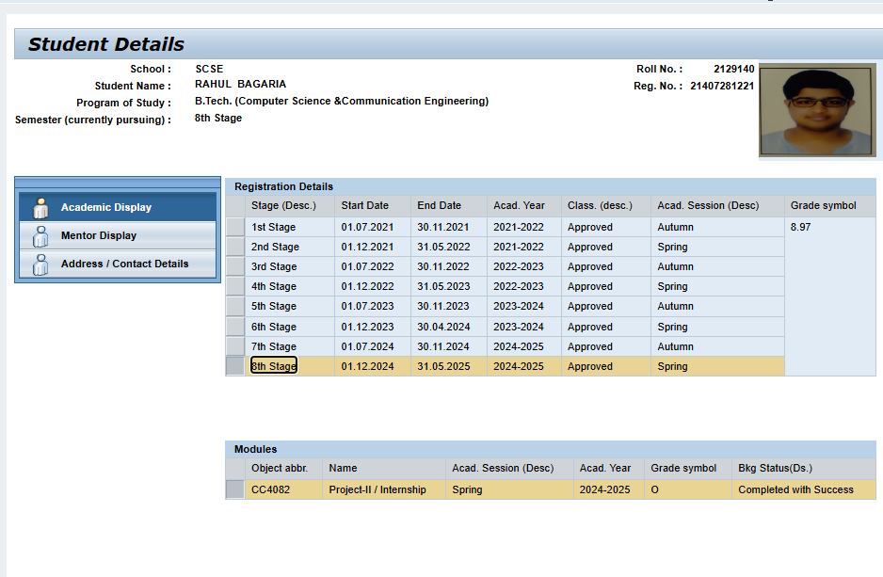Click the Bkg Status(Ds.) column header
This screenshot has width=883, height=577.
pos(775,468)
